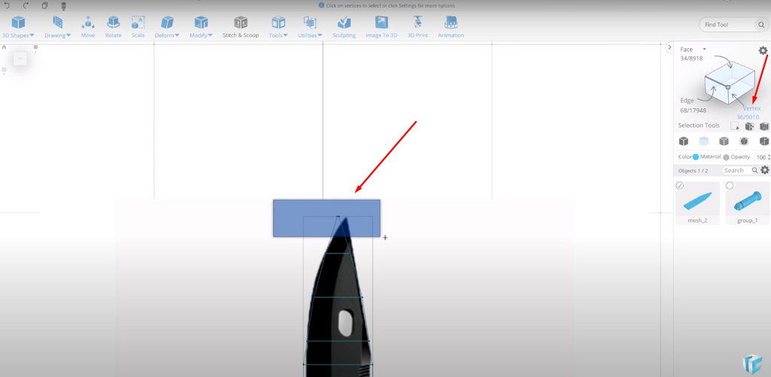
Task: Open the Sculpting tool
Action: (343, 27)
